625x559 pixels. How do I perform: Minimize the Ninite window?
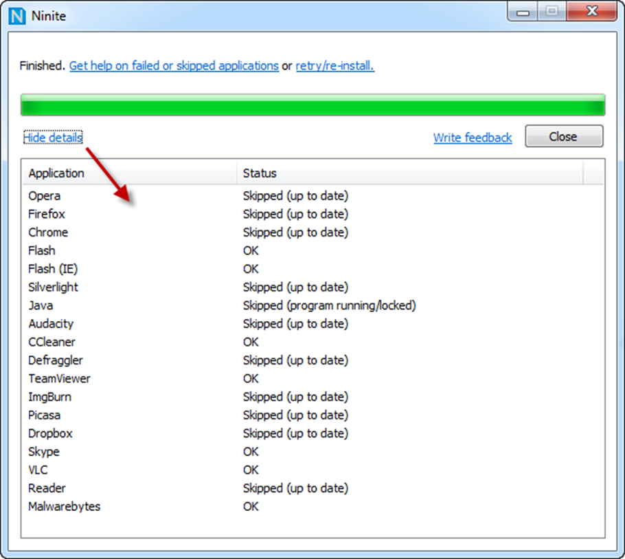(523, 12)
